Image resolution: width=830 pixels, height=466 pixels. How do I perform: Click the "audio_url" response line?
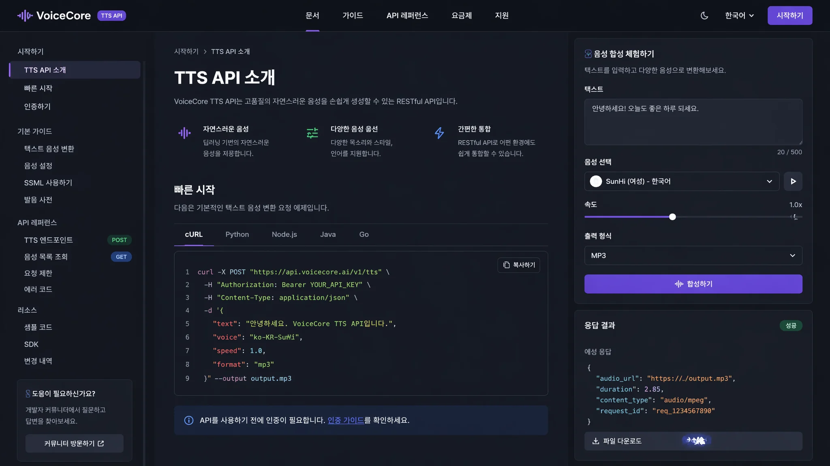click(665, 378)
